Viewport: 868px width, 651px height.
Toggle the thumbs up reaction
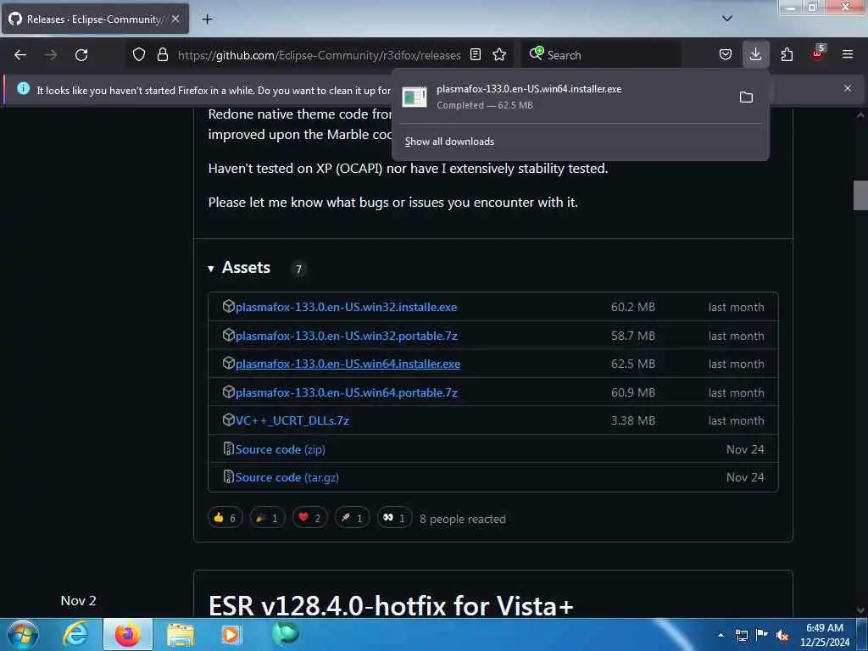point(225,518)
